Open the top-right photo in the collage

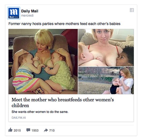point(106,47)
